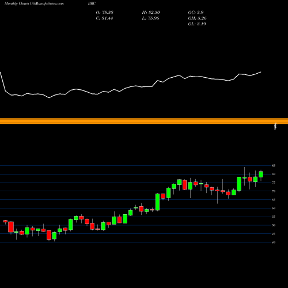
Task: Click the price axis label '70'
Action: tap(274, 191)
